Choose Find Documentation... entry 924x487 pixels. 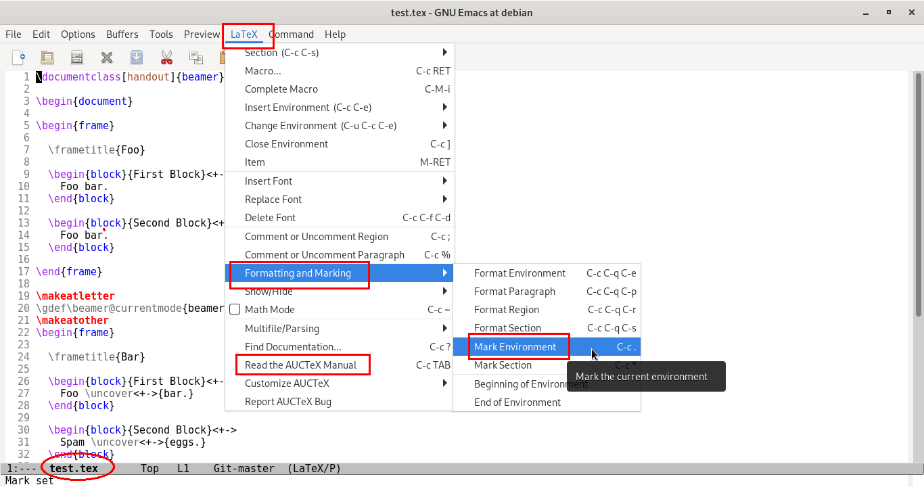pyautogui.click(x=340, y=346)
